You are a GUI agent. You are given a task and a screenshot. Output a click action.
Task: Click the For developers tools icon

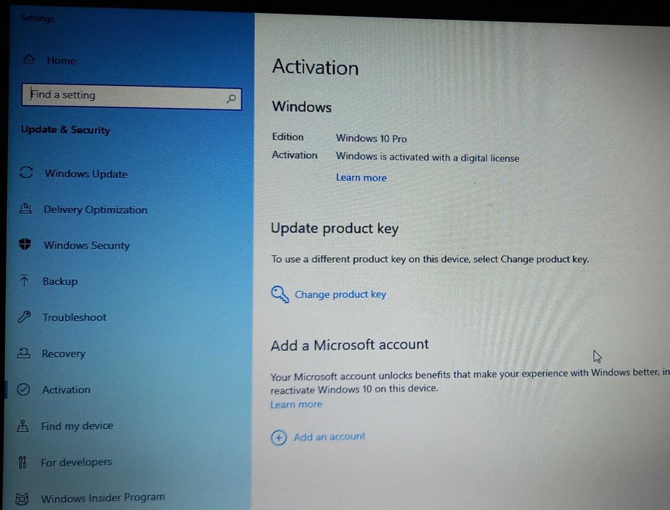[x=22, y=462]
